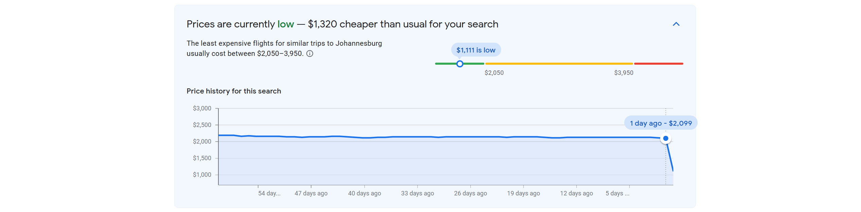
Task: Click the "1 day ago - $2,099" tooltip
Action: [x=661, y=123]
